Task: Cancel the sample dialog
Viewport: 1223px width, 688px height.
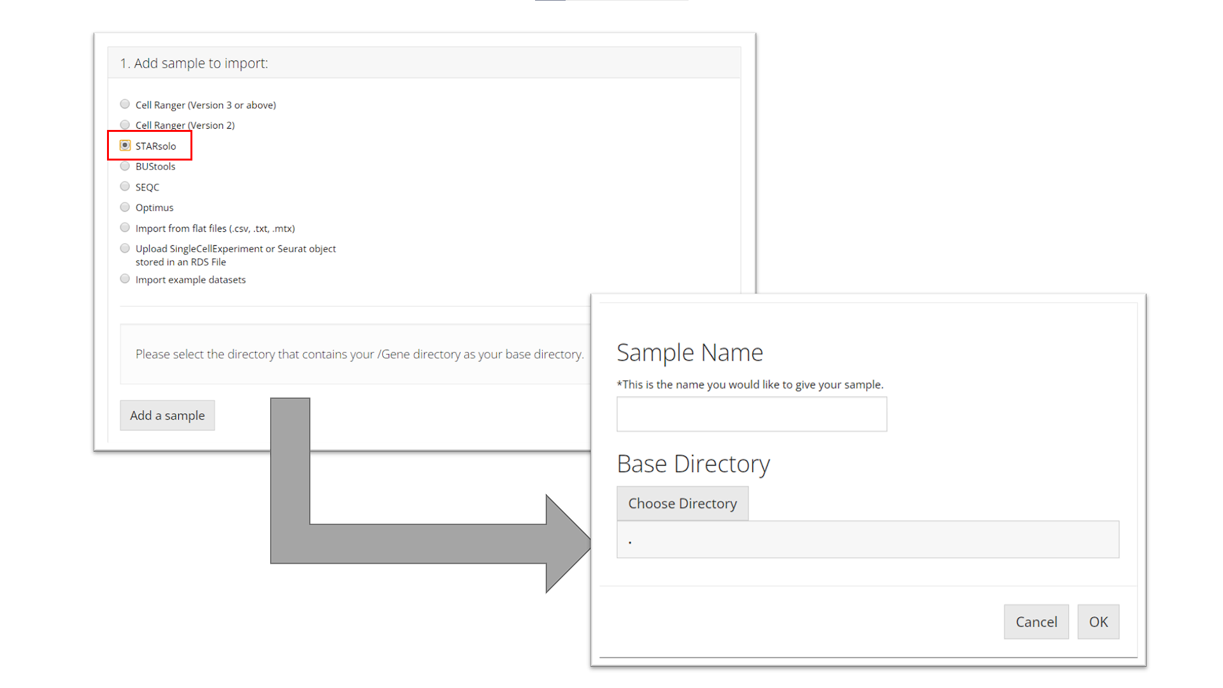Action: [x=1036, y=622]
